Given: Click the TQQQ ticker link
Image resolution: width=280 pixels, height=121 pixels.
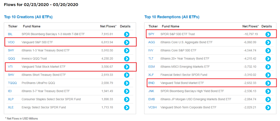Looking at the screenshot, I should (12, 83).
